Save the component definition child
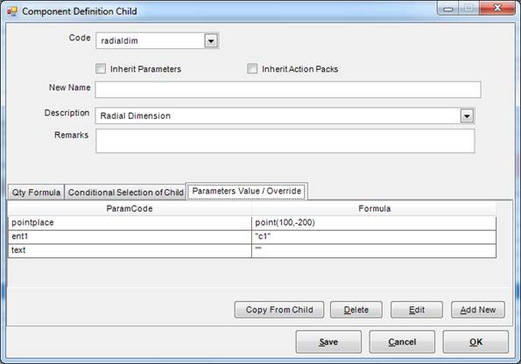The height and width of the screenshot is (364, 521). (x=328, y=342)
